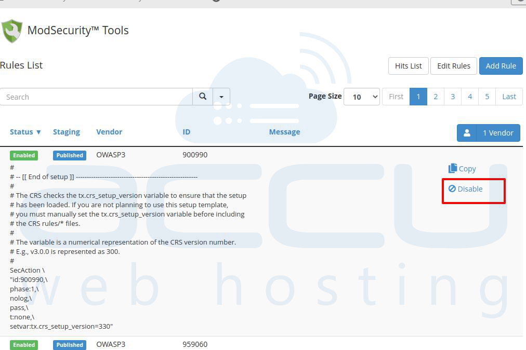Click the Edit Rules button
Image resolution: width=526 pixels, height=350 pixels.
454,66
